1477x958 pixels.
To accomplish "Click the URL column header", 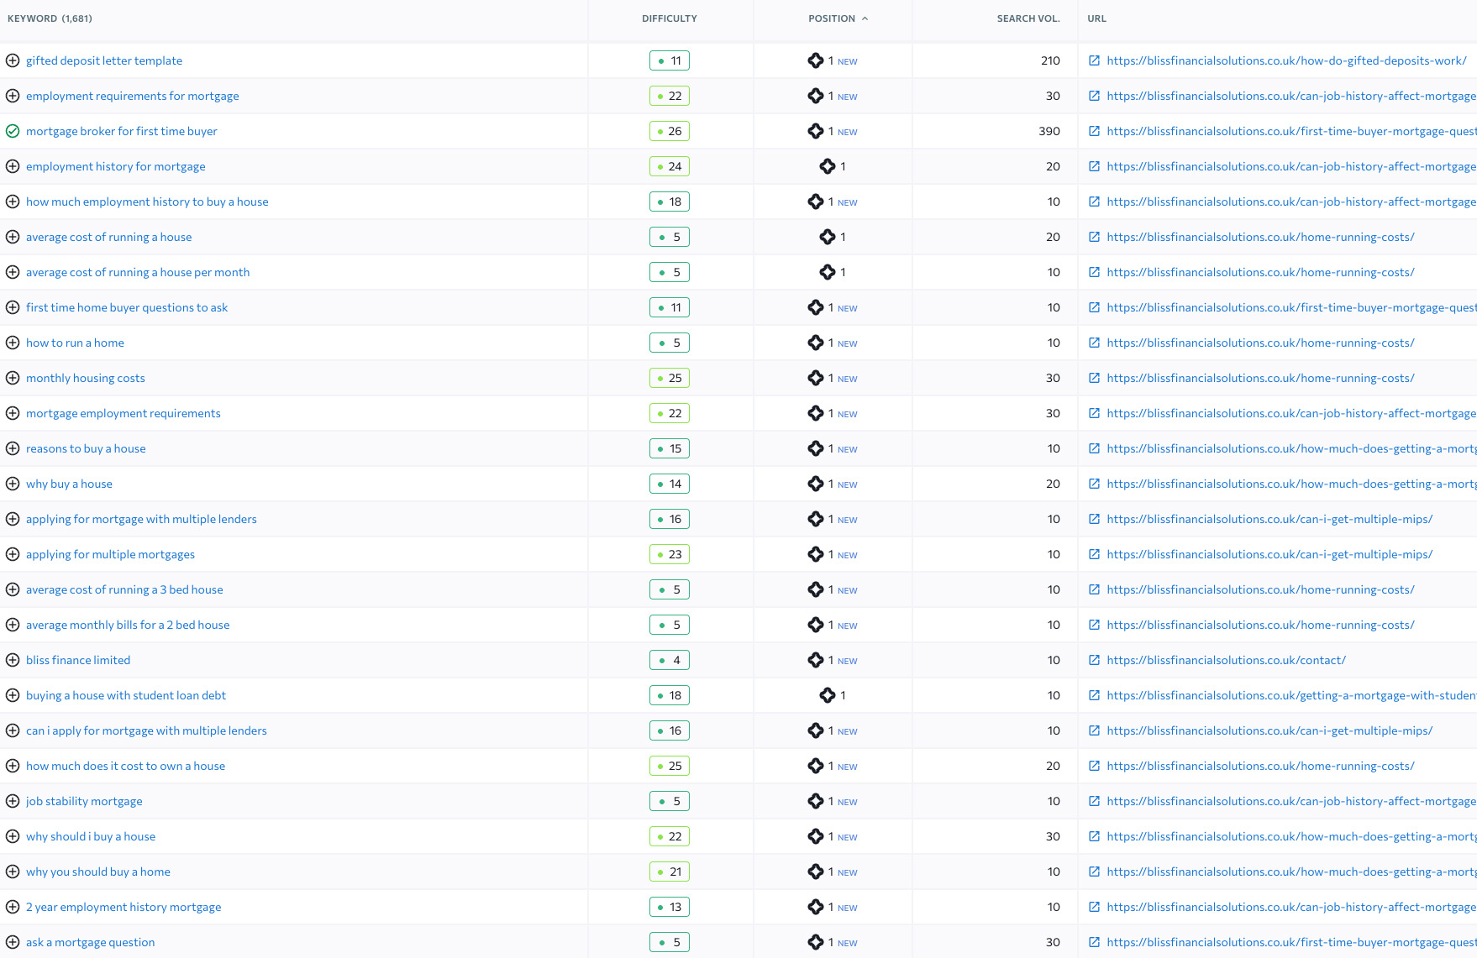I will pos(1097,18).
